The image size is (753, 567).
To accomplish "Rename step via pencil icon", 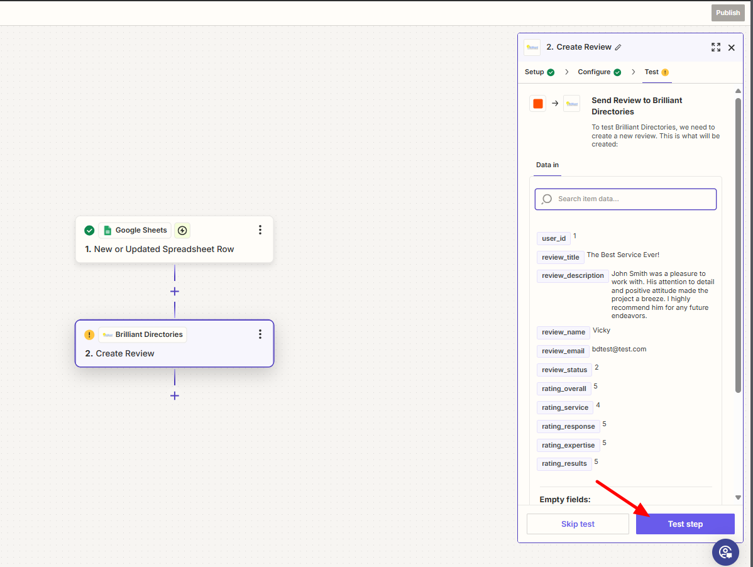I will [x=618, y=47].
